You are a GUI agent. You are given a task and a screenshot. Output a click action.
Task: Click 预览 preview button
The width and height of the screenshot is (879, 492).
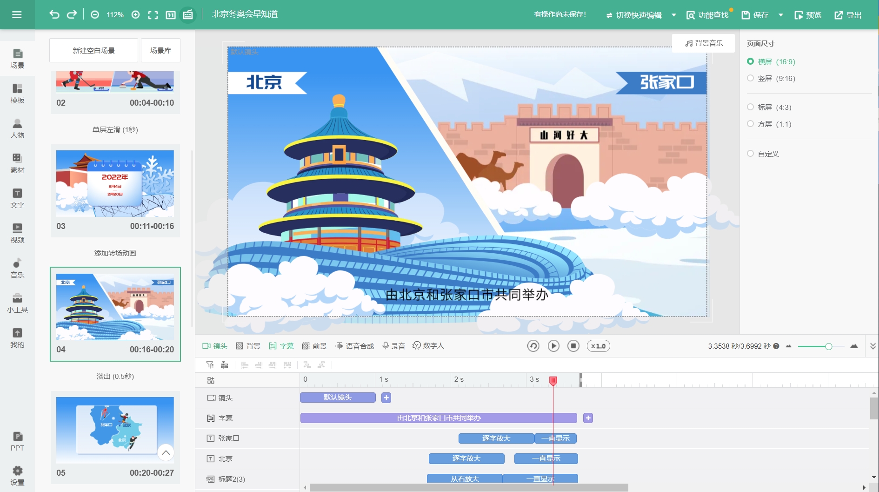tap(808, 15)
